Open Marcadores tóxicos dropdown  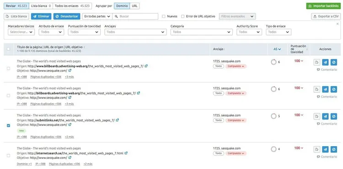pos(21,32)
